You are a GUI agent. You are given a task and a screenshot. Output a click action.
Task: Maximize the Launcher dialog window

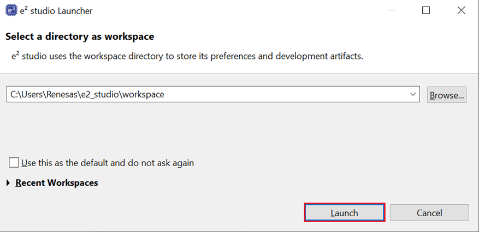426,10
